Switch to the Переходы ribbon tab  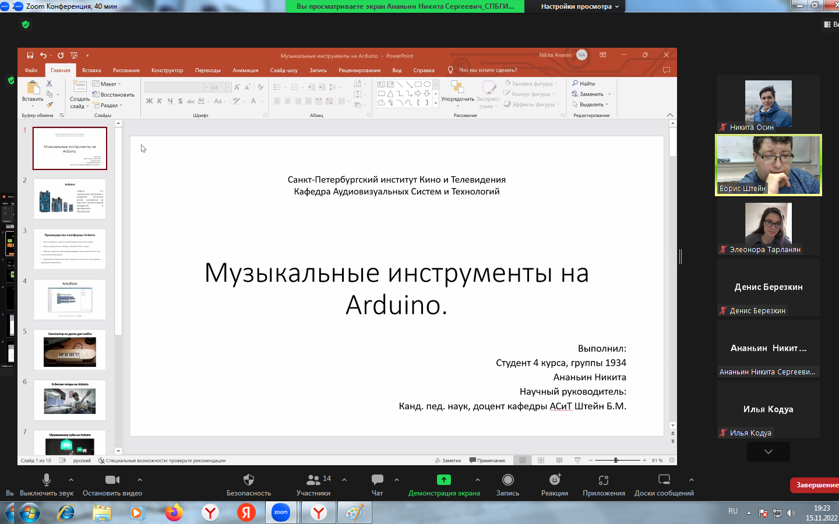point(208,70)
